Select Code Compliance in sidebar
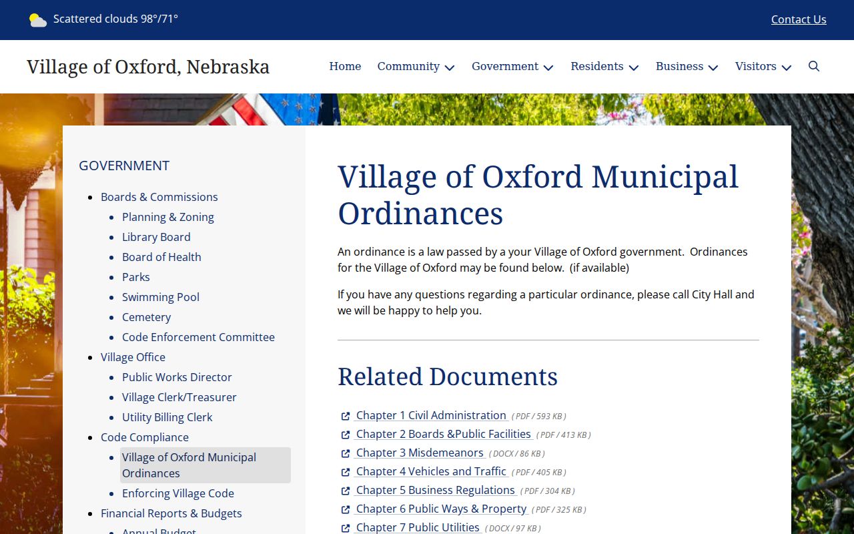This screenshot has width=854, height=534. click(145, 437)
